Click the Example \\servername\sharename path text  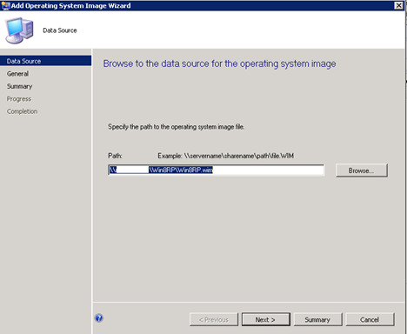(226, 156)
